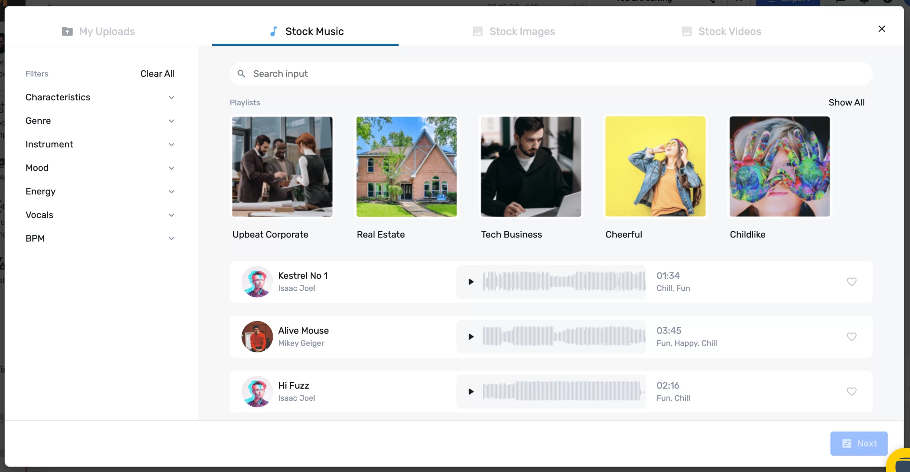This screenshot has height=472, width=910.
Task: Click the 02:16 duration text
Action: [668, 385]
